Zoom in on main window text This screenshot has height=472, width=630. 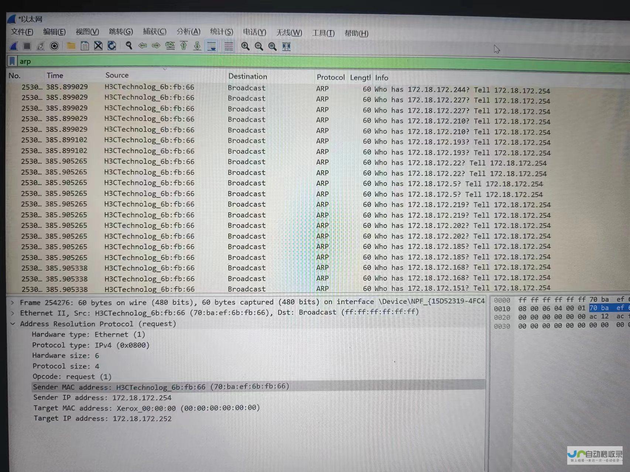[x=245, y=46]
